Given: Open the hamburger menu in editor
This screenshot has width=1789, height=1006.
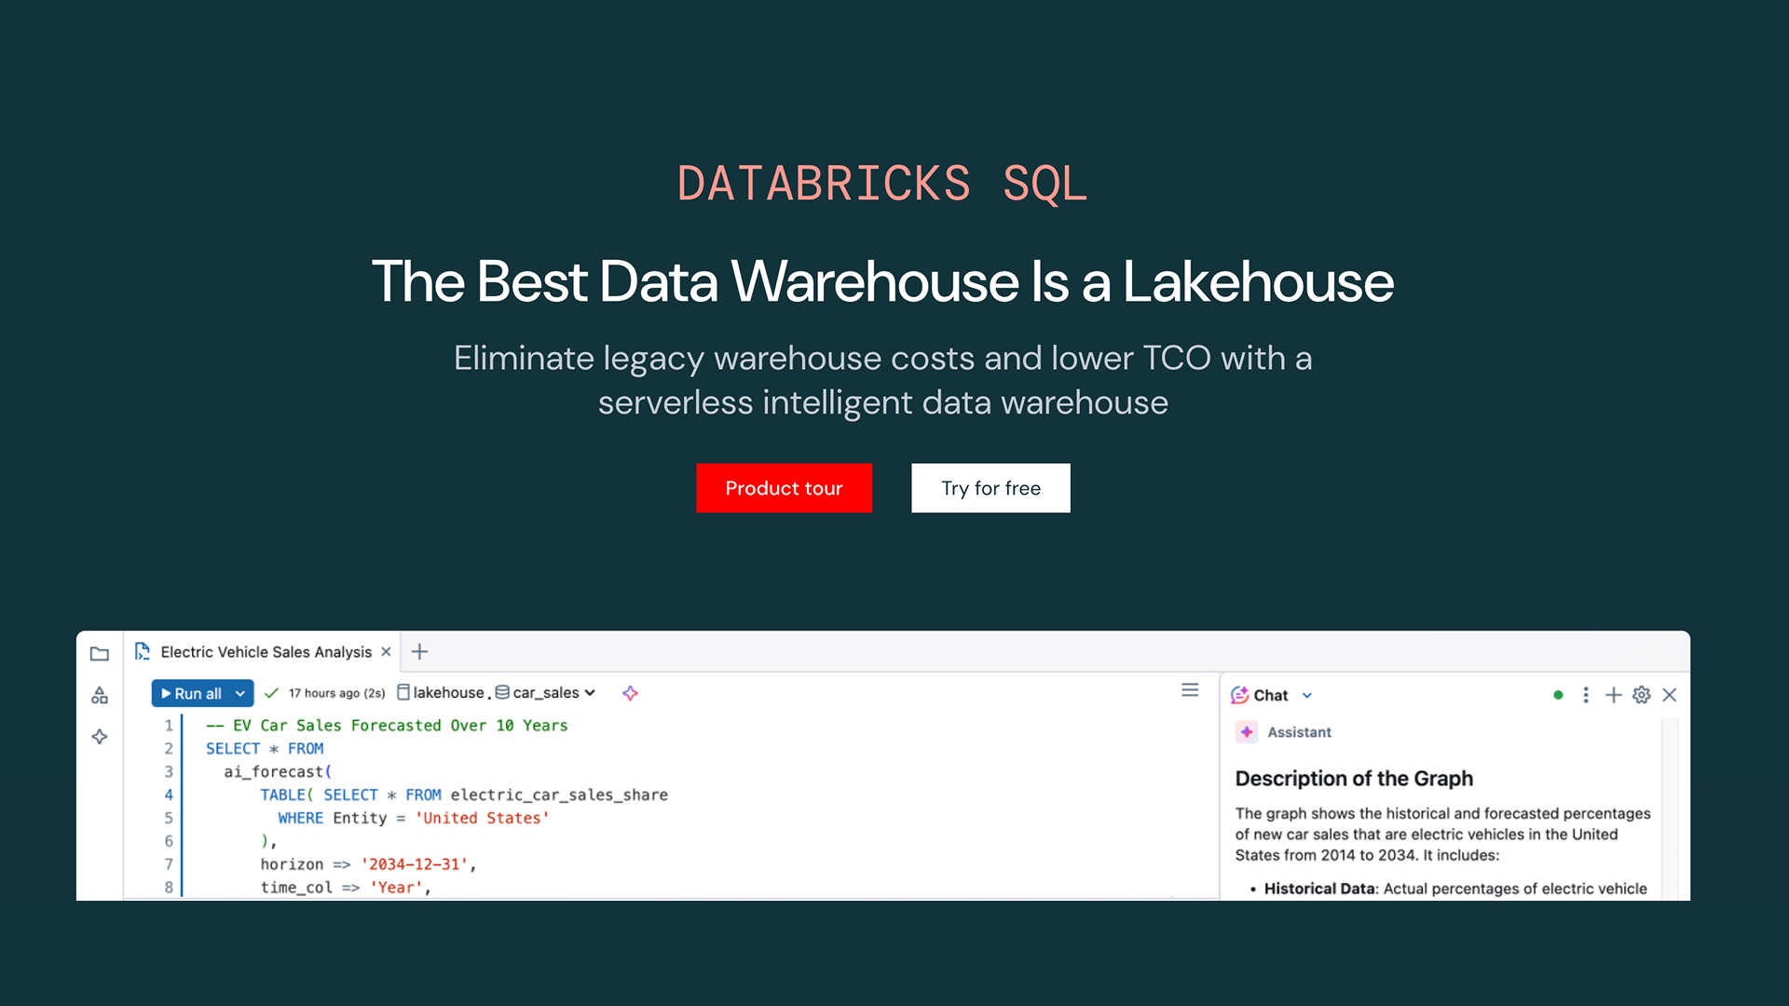Looking at the screenshot, I should click(x=1190, y=690).
